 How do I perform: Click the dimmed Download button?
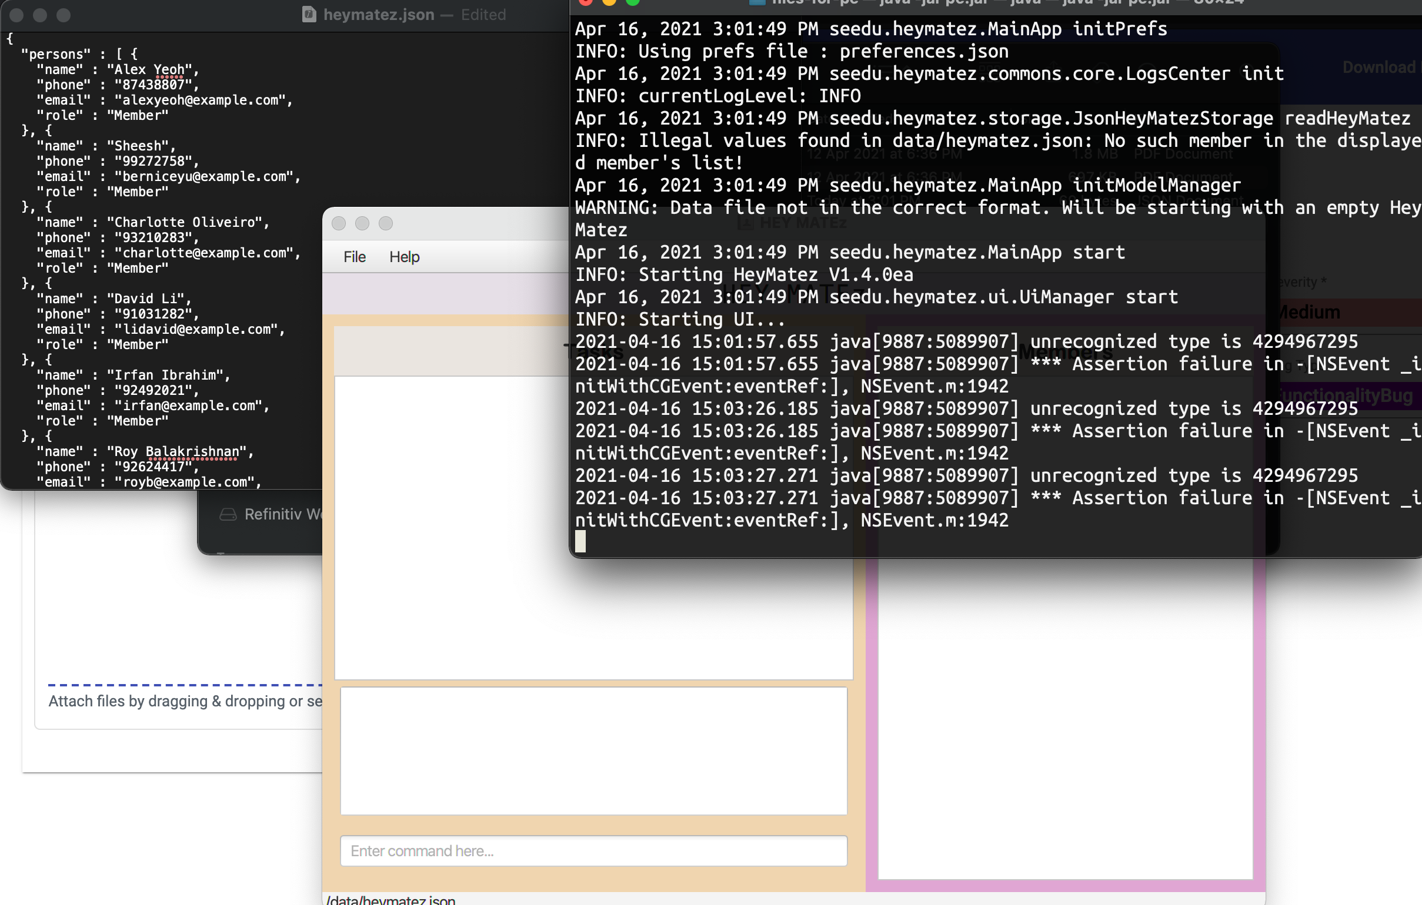click(1378, 68)
